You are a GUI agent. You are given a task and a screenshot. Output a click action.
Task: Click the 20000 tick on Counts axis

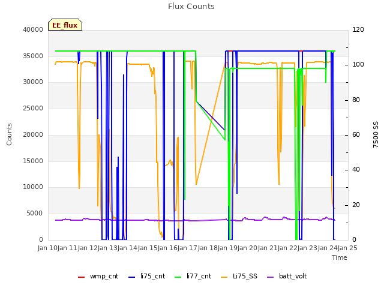pyautogui.click(x=33, y=134)
